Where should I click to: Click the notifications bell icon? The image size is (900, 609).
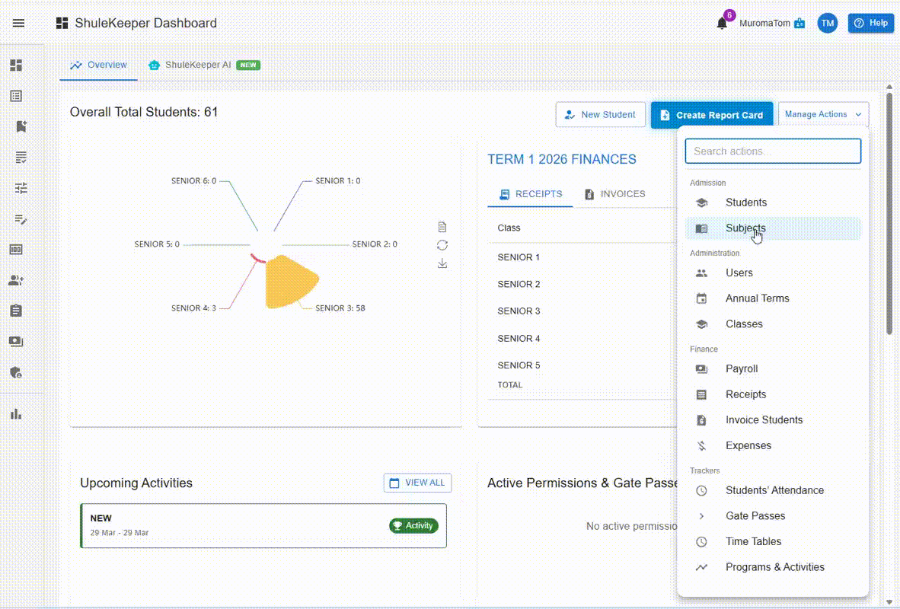(x=722, y=24)
